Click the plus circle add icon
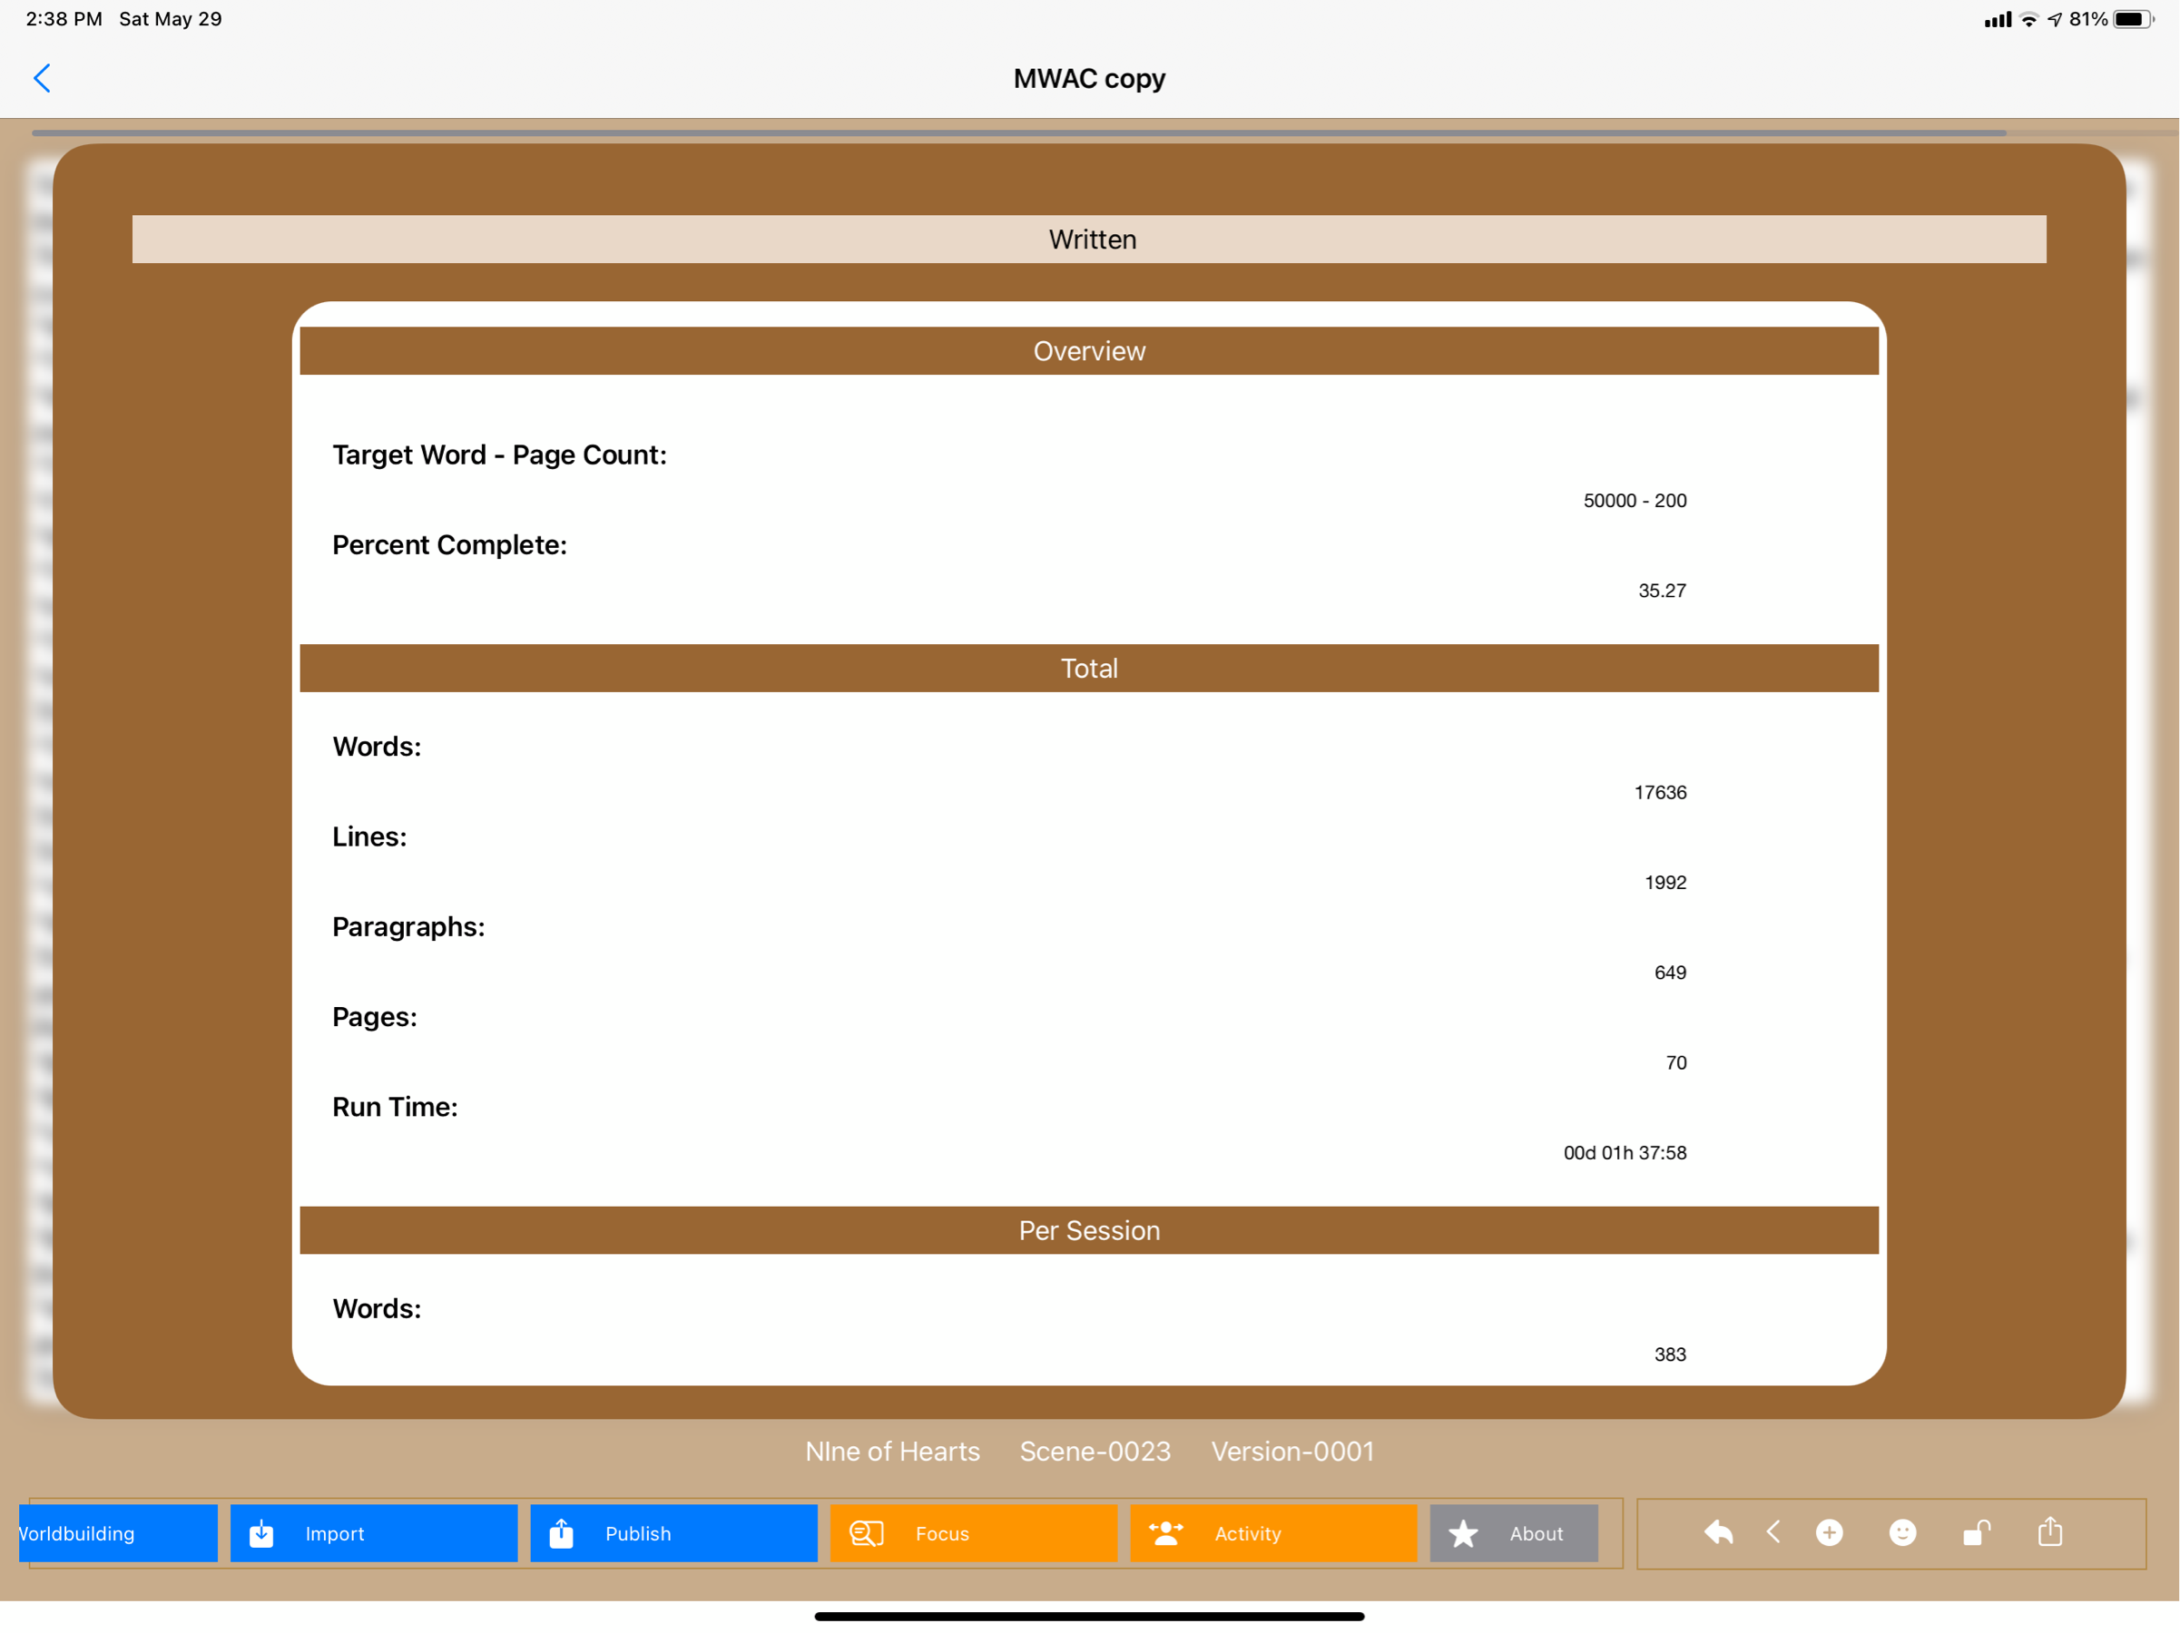Image resolution: width=2180 pixels, height=1633 pixels. coord(1829,1532)
